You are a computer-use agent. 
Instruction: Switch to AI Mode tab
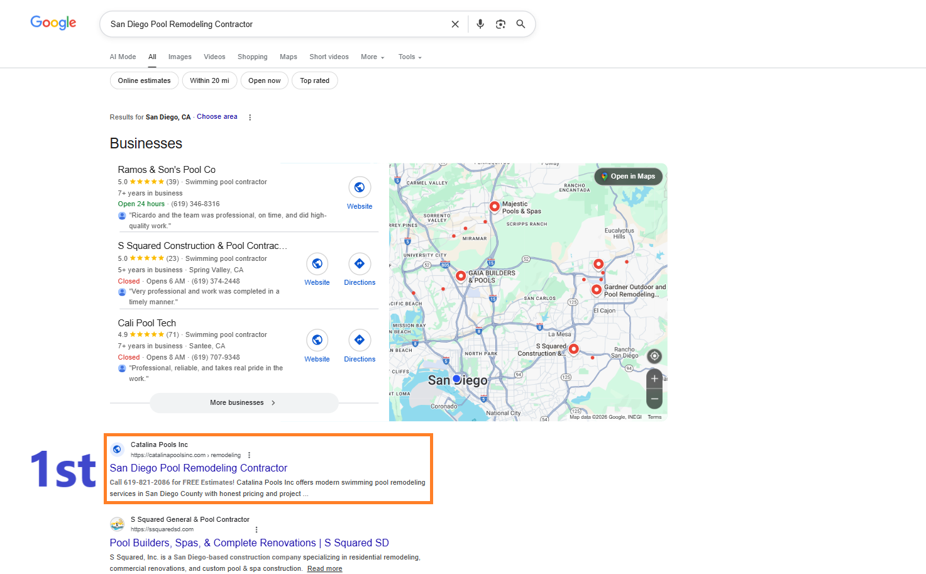coord(123,57)
